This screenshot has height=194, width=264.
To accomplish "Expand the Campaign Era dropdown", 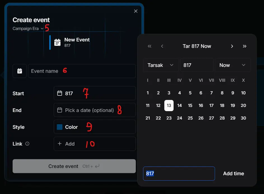I will tap(28, 29).
